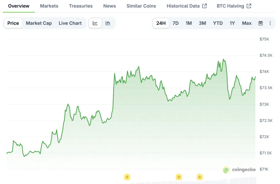Switch to the candlestick chart icon
Screen dimensions: 280x184
click(108, 23)
